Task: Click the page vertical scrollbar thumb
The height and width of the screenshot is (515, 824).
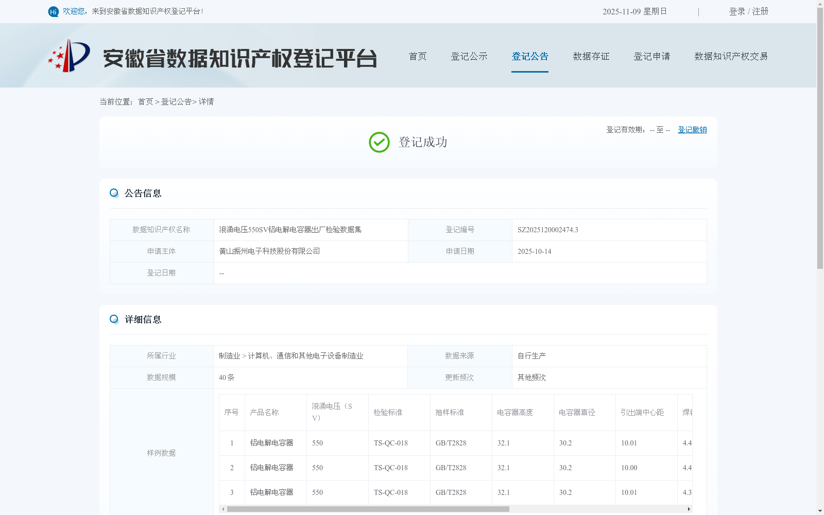Action: (820, 138)
